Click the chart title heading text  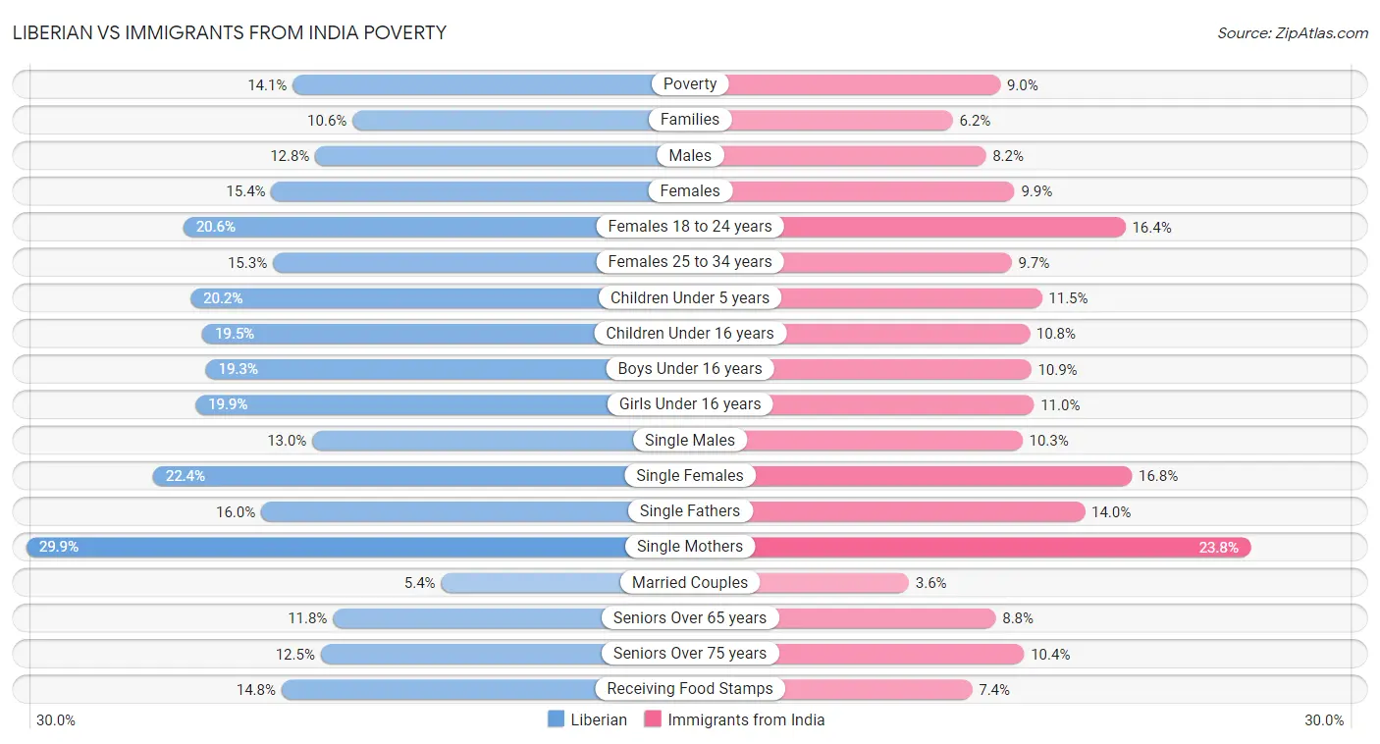click(x=230, y=32)
